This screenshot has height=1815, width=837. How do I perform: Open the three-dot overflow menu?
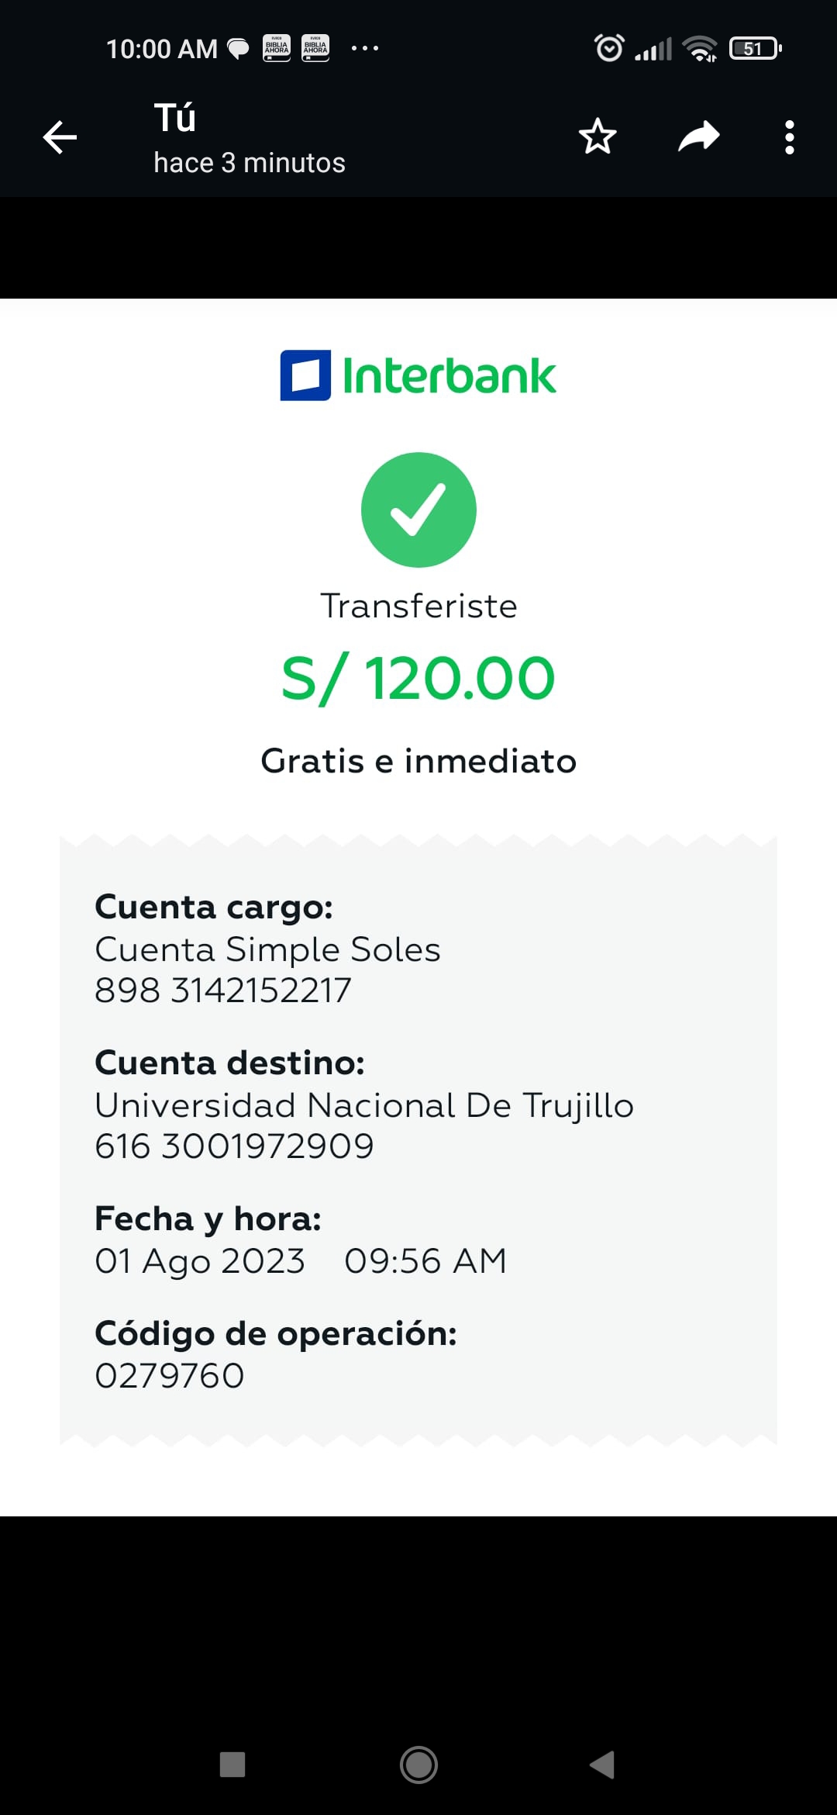(789, 137)
